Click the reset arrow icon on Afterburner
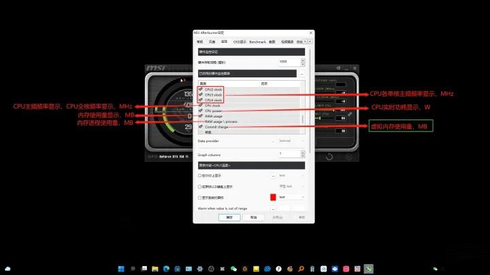490x275 pixels. pos(329,157)
